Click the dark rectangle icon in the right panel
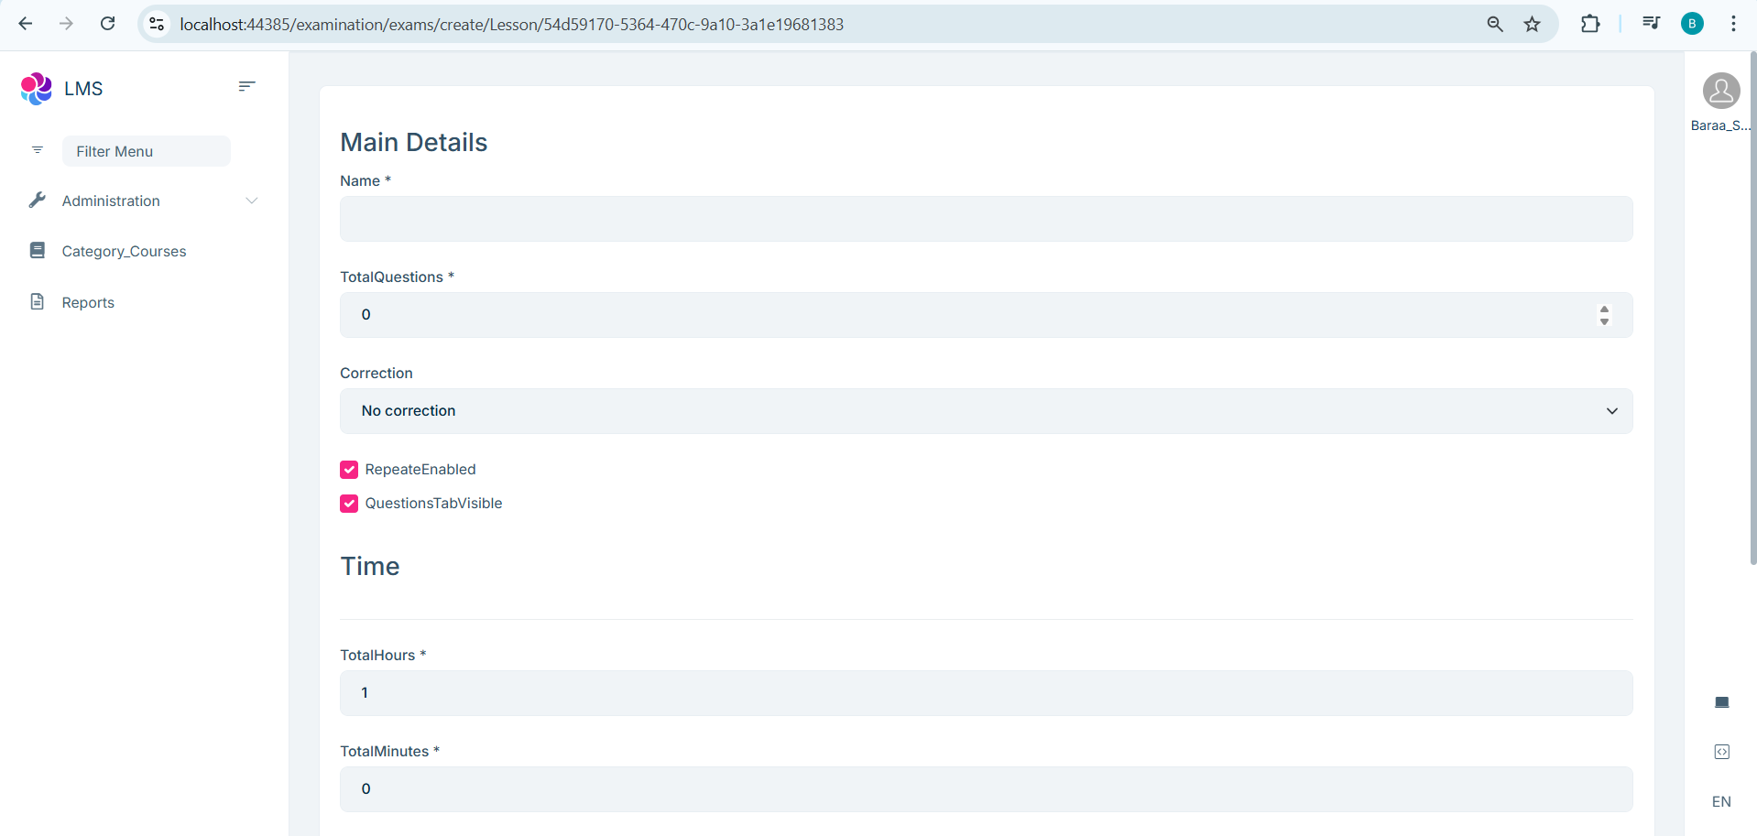Screen dimensions: 1757x836 (x=1721, y=702)
